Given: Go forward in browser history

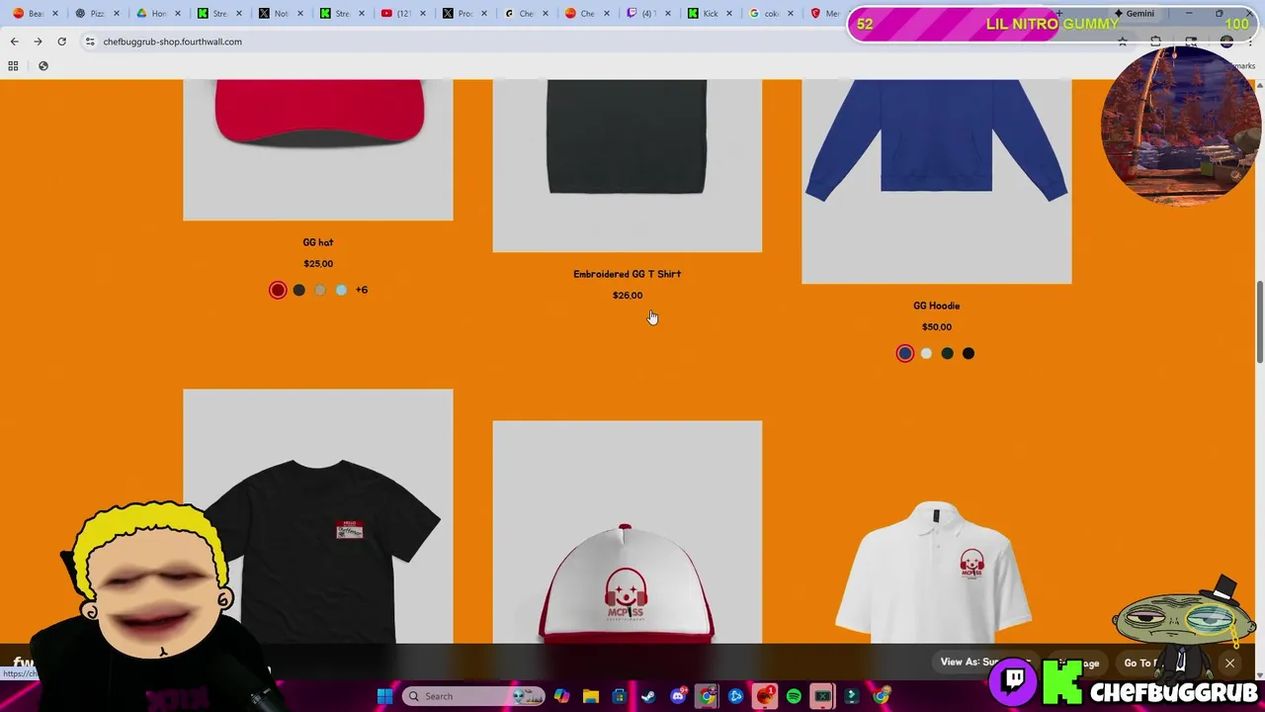Looking at the screenshot, I should click(x=38, y=42).
